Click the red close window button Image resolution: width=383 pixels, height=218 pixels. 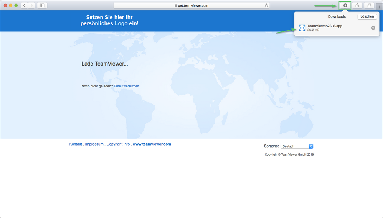[5, 5]
